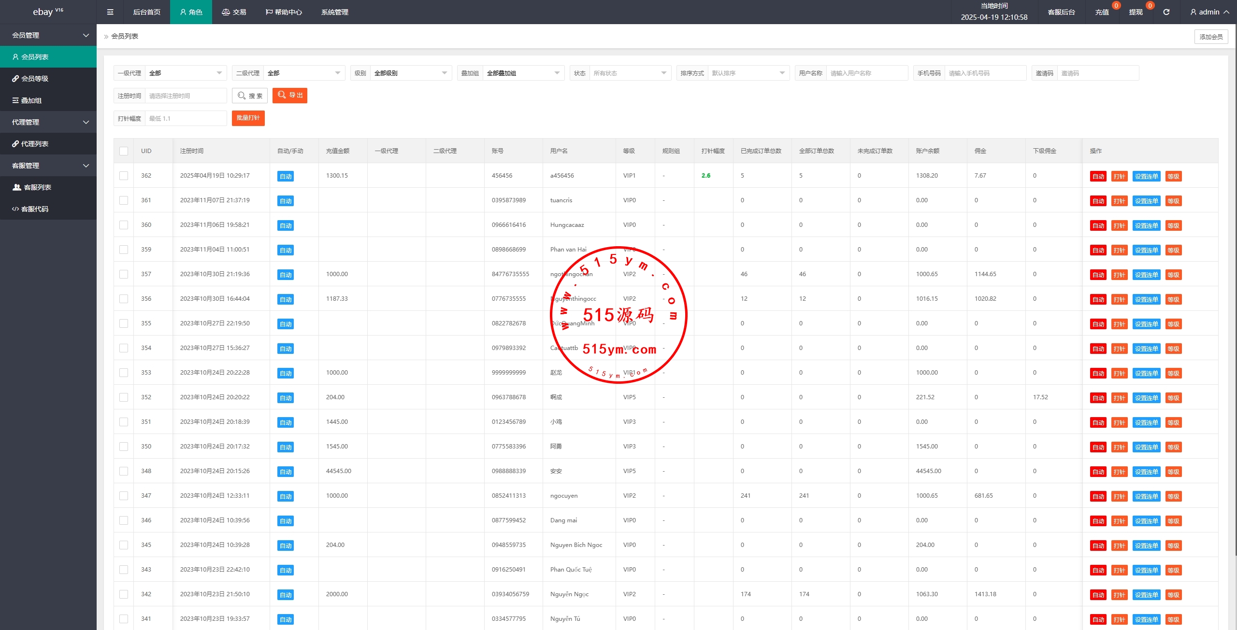
Task: Collapse the 会员管理 sidebar section
Action: pos(48,35)
